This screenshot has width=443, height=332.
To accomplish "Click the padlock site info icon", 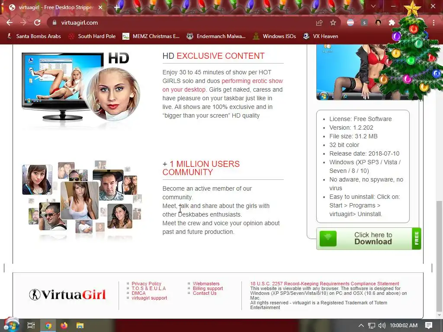I will [x=55, y=22].
